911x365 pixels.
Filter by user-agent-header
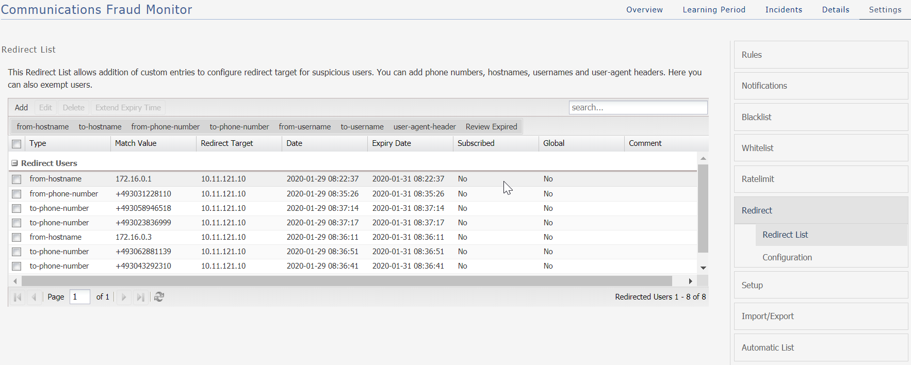pyautogui.click(x=425, y=127)
